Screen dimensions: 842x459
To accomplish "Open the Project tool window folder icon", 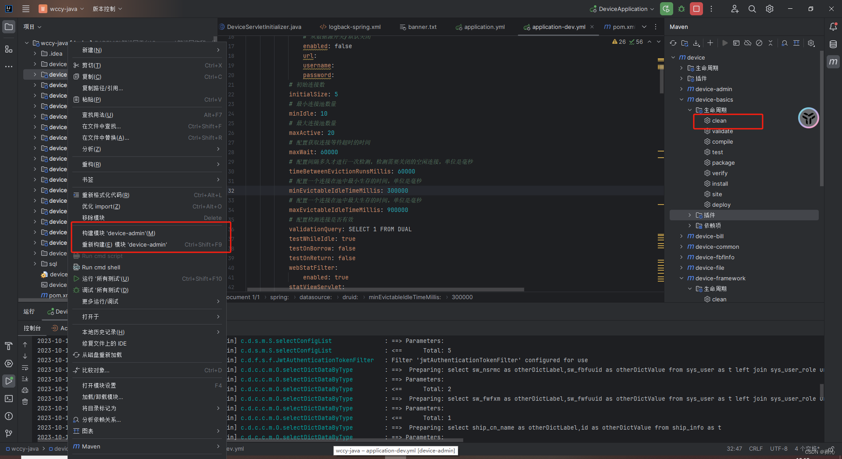I will point(9,27).
